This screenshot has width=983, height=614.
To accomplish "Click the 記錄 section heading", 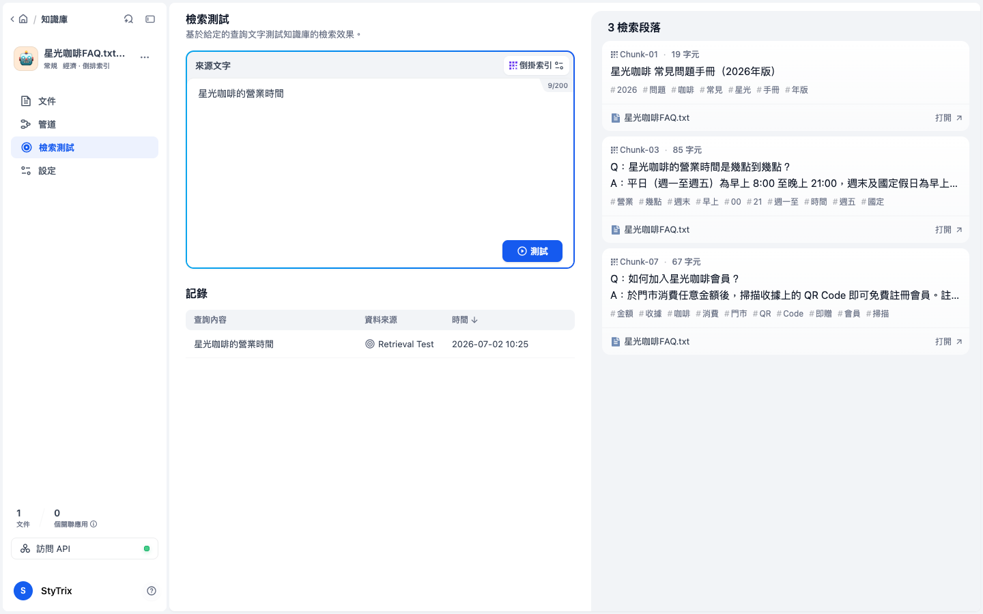I will (197, 293).
